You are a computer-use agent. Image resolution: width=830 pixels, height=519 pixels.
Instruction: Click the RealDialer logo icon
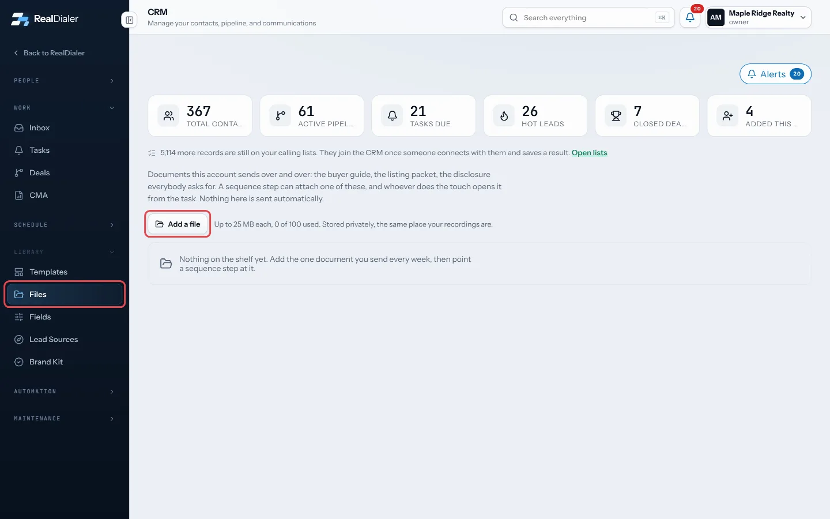pos(20,19)
